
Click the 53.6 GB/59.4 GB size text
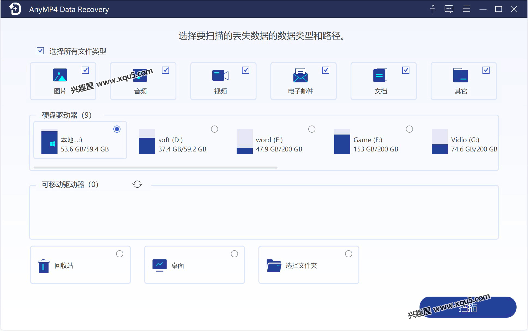85,149
